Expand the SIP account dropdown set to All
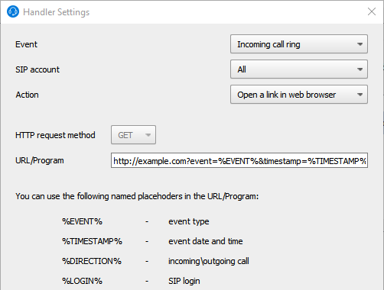 [299, 69]
